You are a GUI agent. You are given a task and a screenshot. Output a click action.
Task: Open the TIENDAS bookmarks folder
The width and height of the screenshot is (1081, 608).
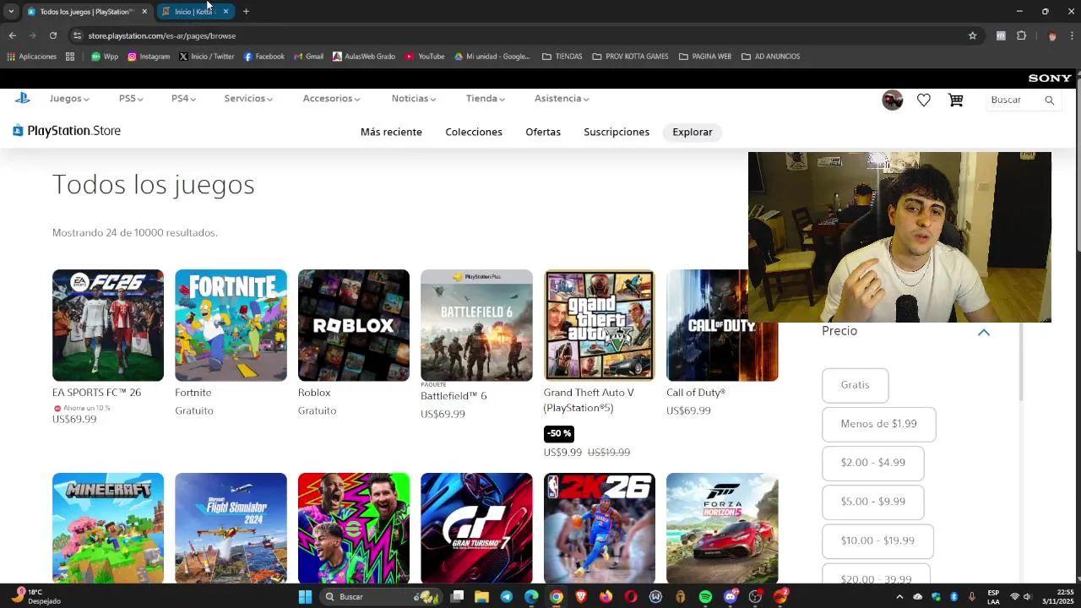tap(562, 57)
